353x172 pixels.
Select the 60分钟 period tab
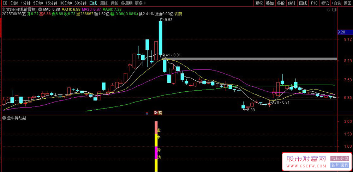point(80,3)
